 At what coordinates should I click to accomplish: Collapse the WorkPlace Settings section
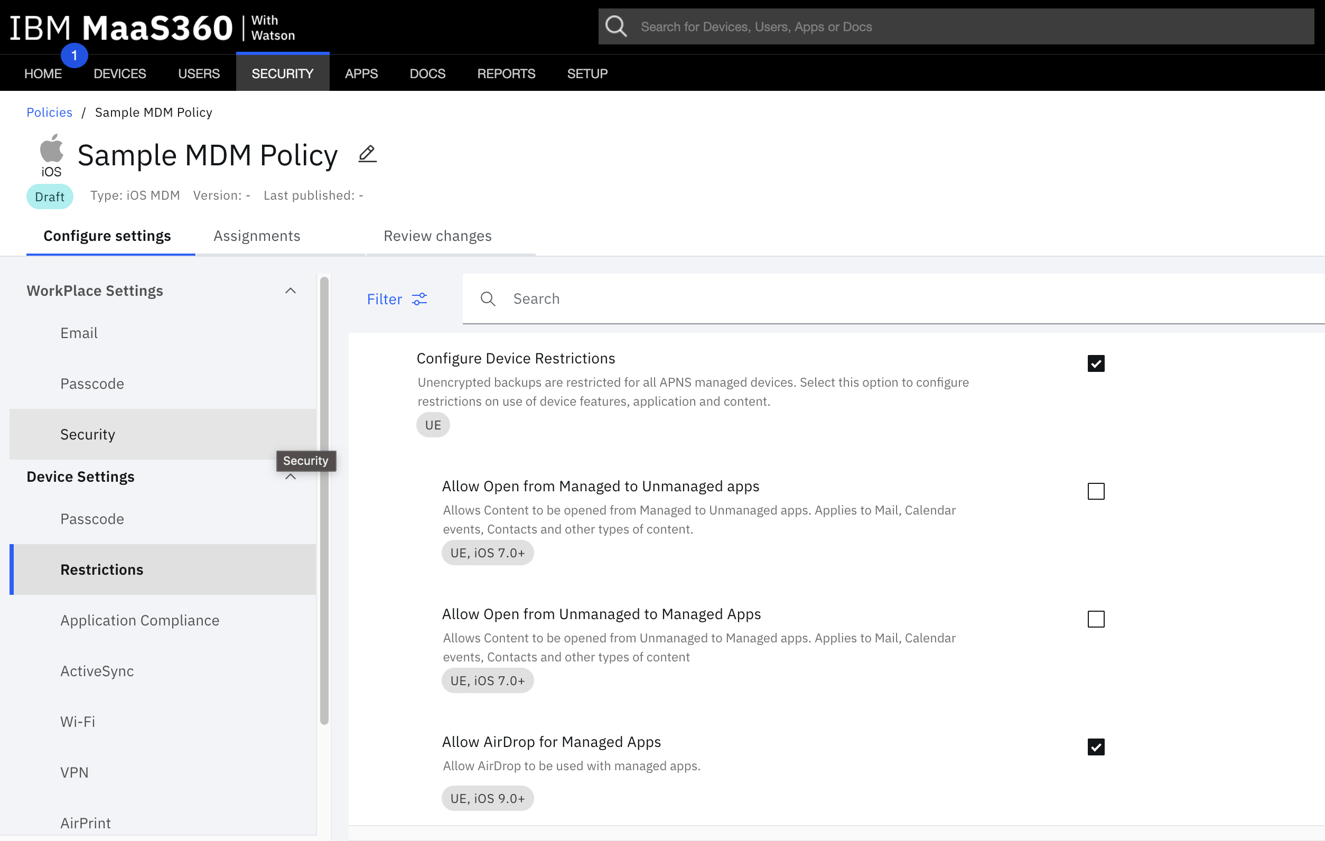tap(291, 291)
